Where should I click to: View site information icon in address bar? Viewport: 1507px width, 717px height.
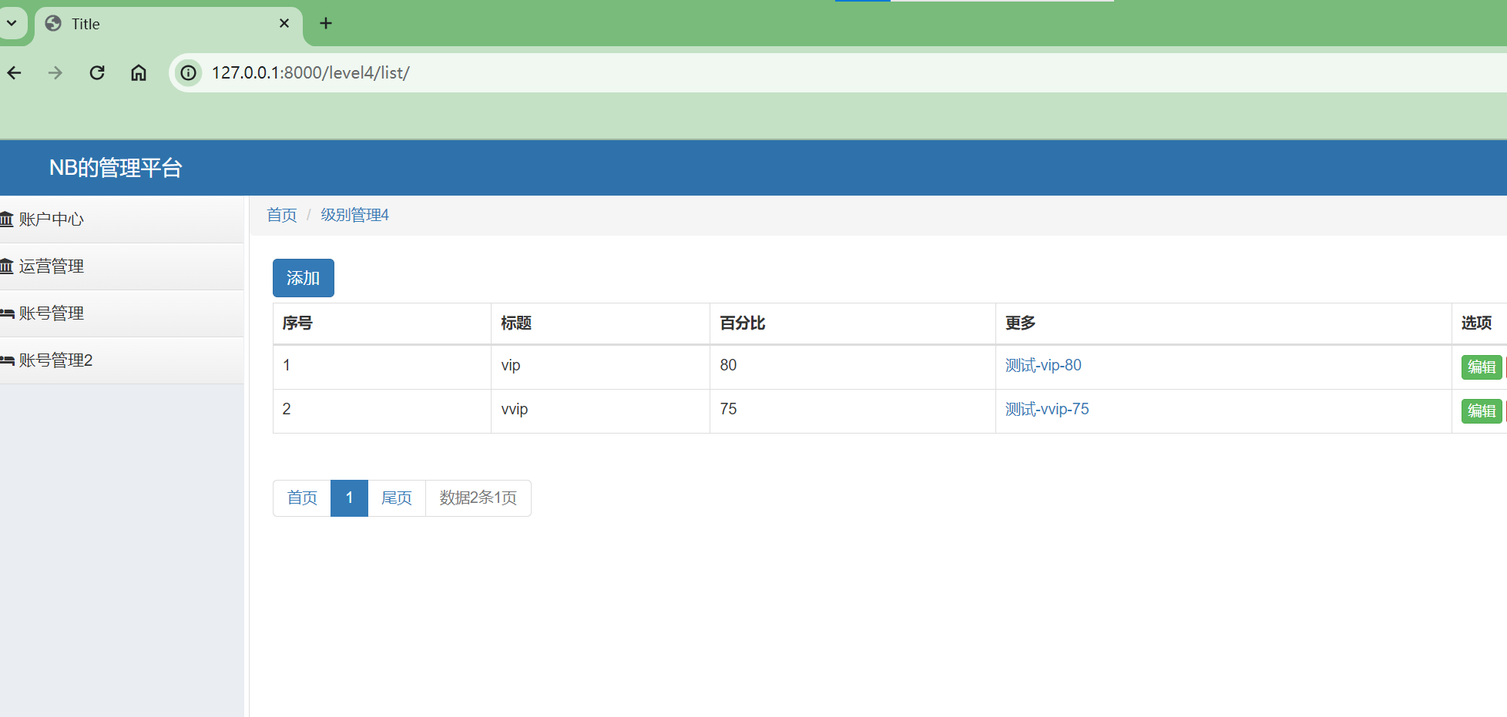point(188,72)
